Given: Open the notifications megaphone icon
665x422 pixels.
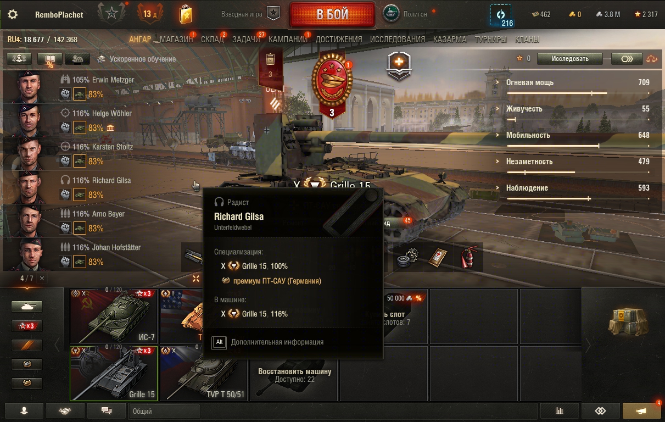Looking at the screenshot, I should (641, 410).
